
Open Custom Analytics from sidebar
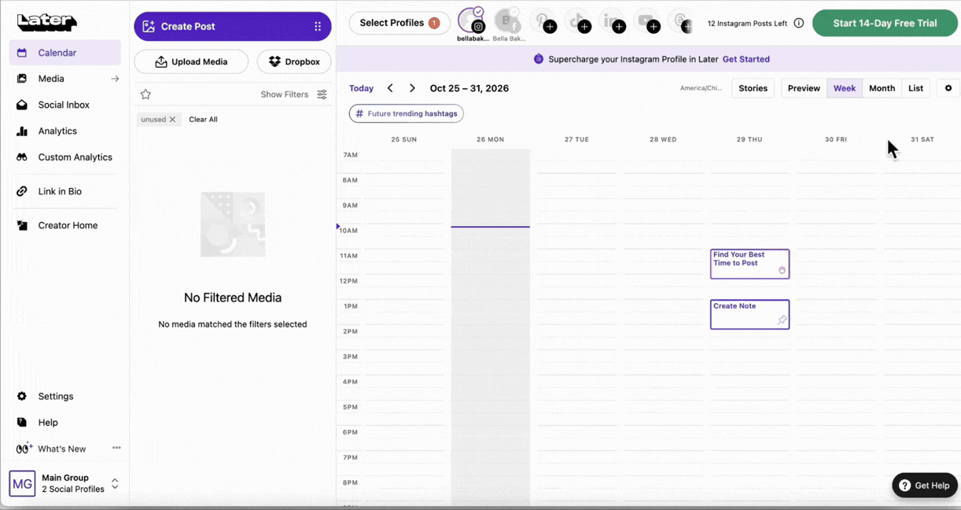(x=64, y=157)
